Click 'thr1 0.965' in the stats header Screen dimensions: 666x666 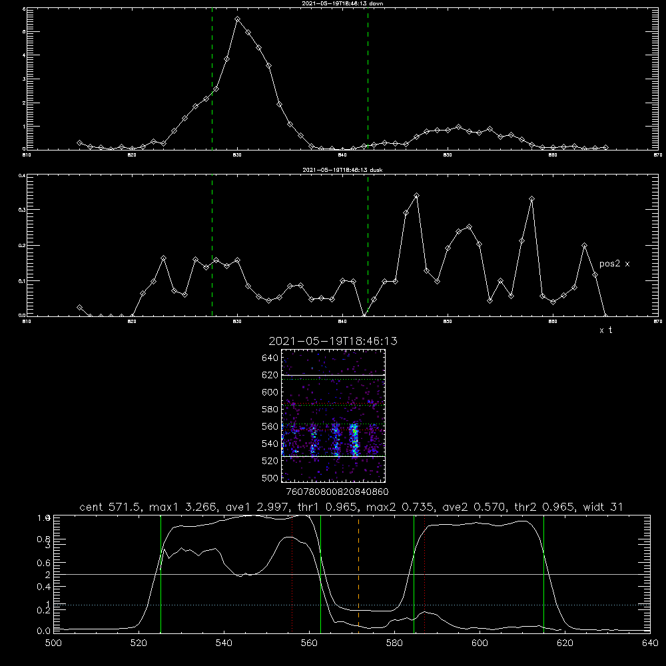coord(328,507)
